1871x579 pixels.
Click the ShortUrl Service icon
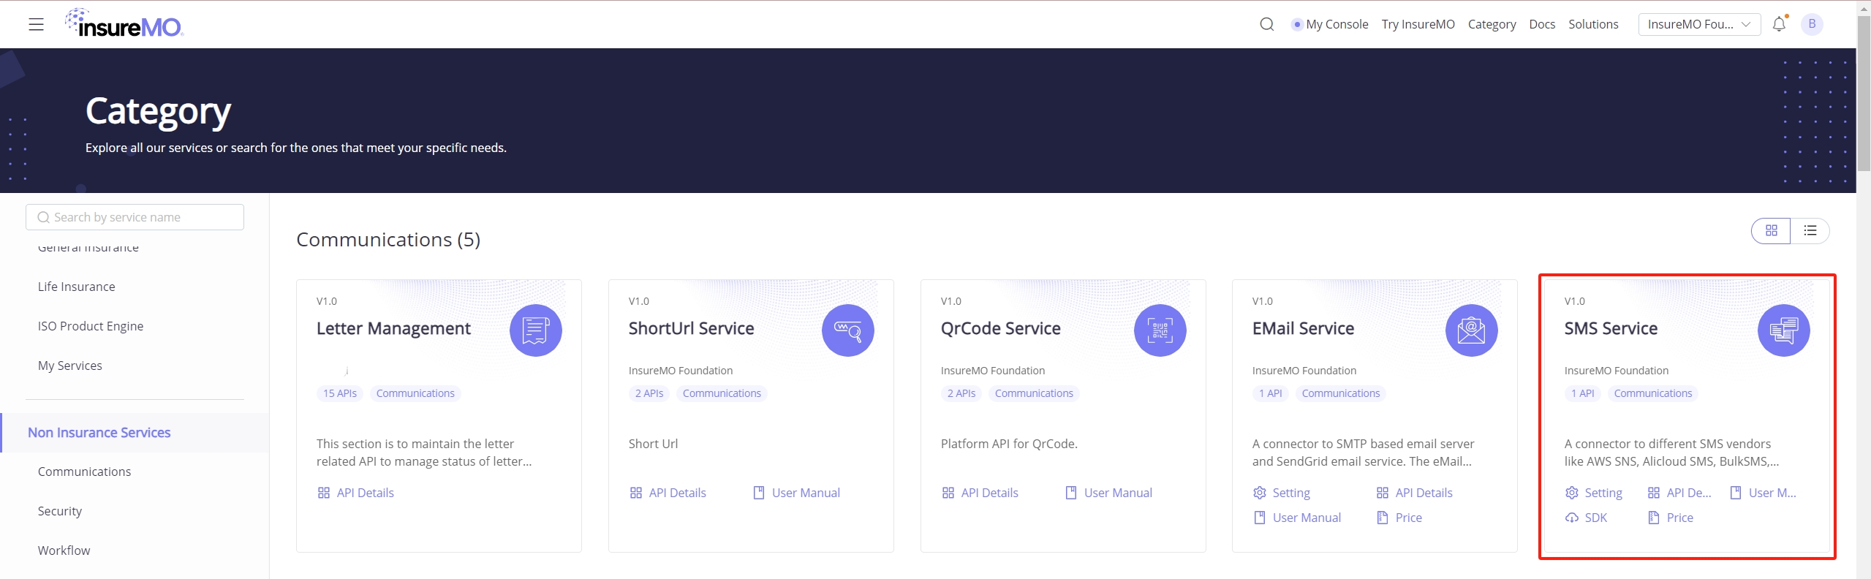[x=848, y=330]
